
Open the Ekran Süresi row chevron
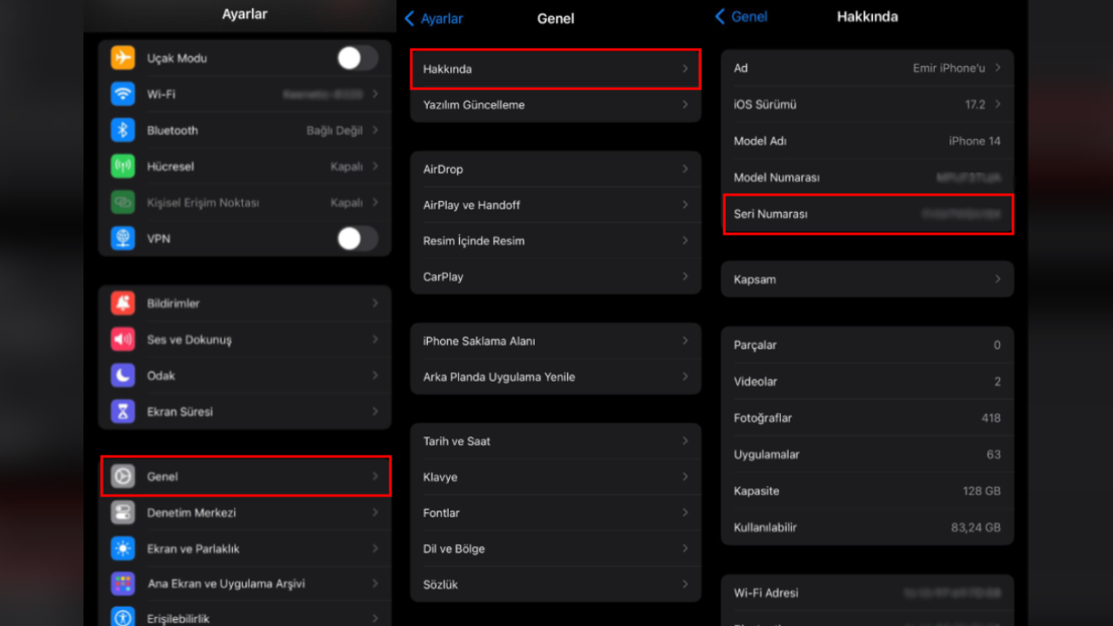coord(375,411)
